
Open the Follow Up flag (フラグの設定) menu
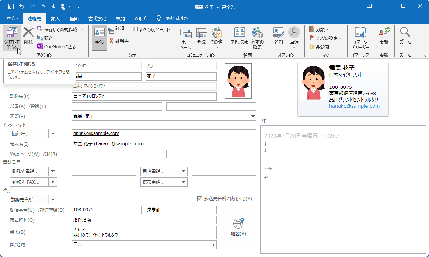[x=325, y=38]
